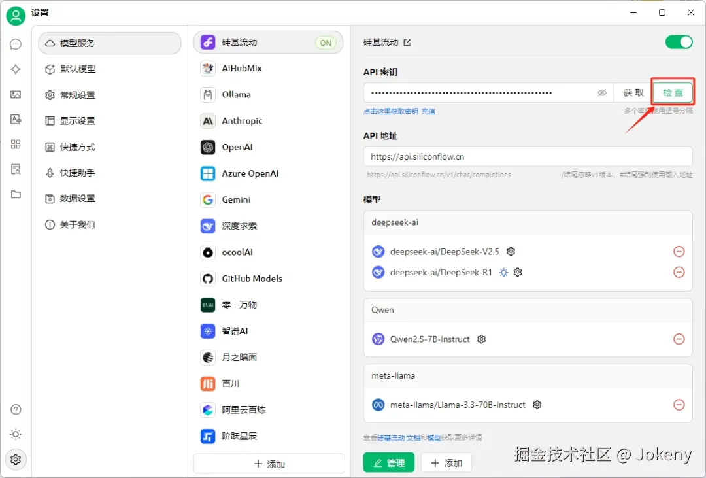The image size is (706, 478).
Task: Select the 阶跃星辰 provider
Action: click(x=269, y=436)
